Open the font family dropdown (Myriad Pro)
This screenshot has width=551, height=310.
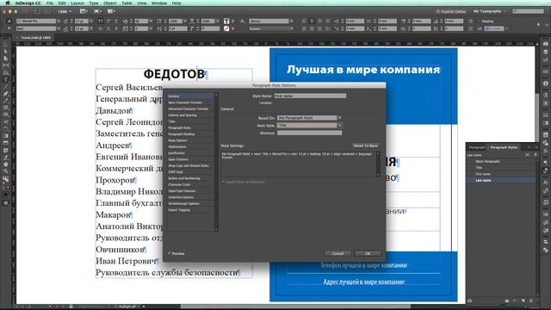[59, 21]
